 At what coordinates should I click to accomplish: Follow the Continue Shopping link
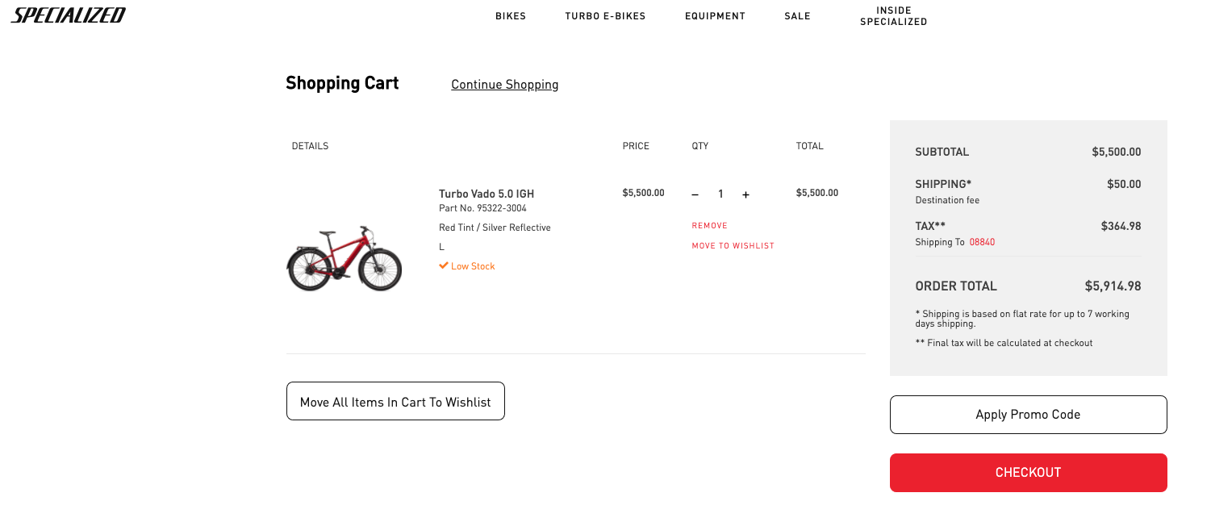[x=505, y=84]
